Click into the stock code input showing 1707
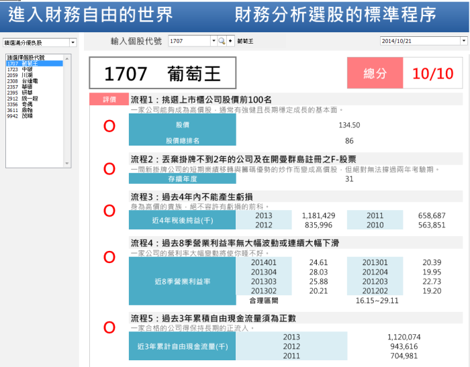Image resolution: width=470 pixels, height=367 pixels. (189, 41)
